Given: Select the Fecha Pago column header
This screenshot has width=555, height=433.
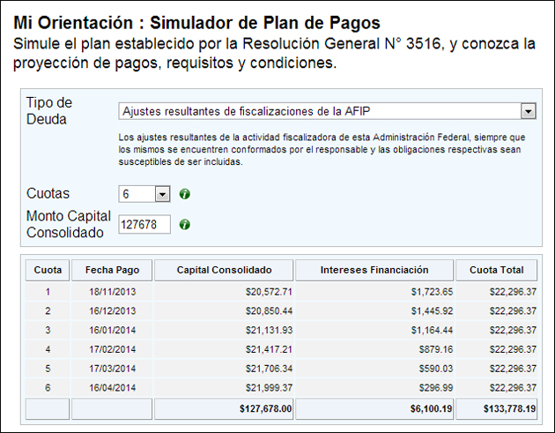Looking at the screenshot, I should click(112, 270).
